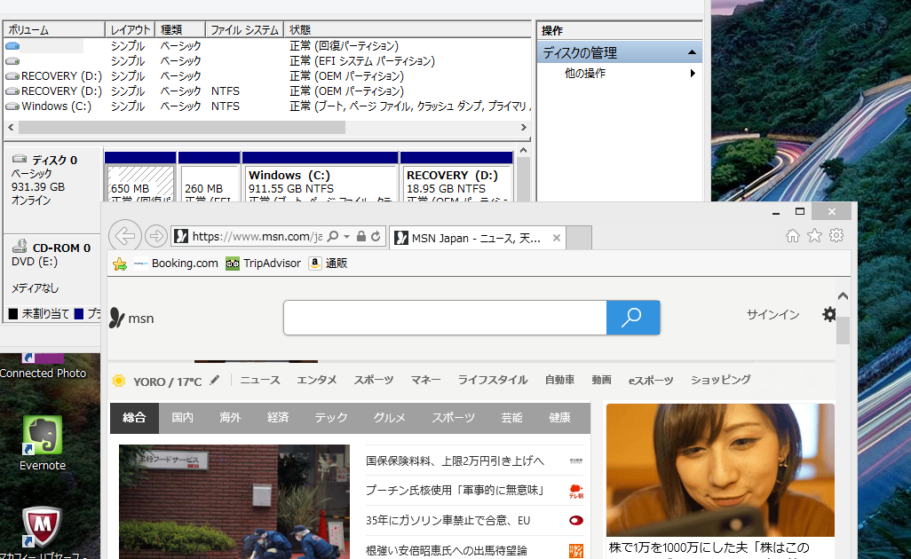Click the pencil edit location icon
Screen dimensions: 911x559
(215, 381)
